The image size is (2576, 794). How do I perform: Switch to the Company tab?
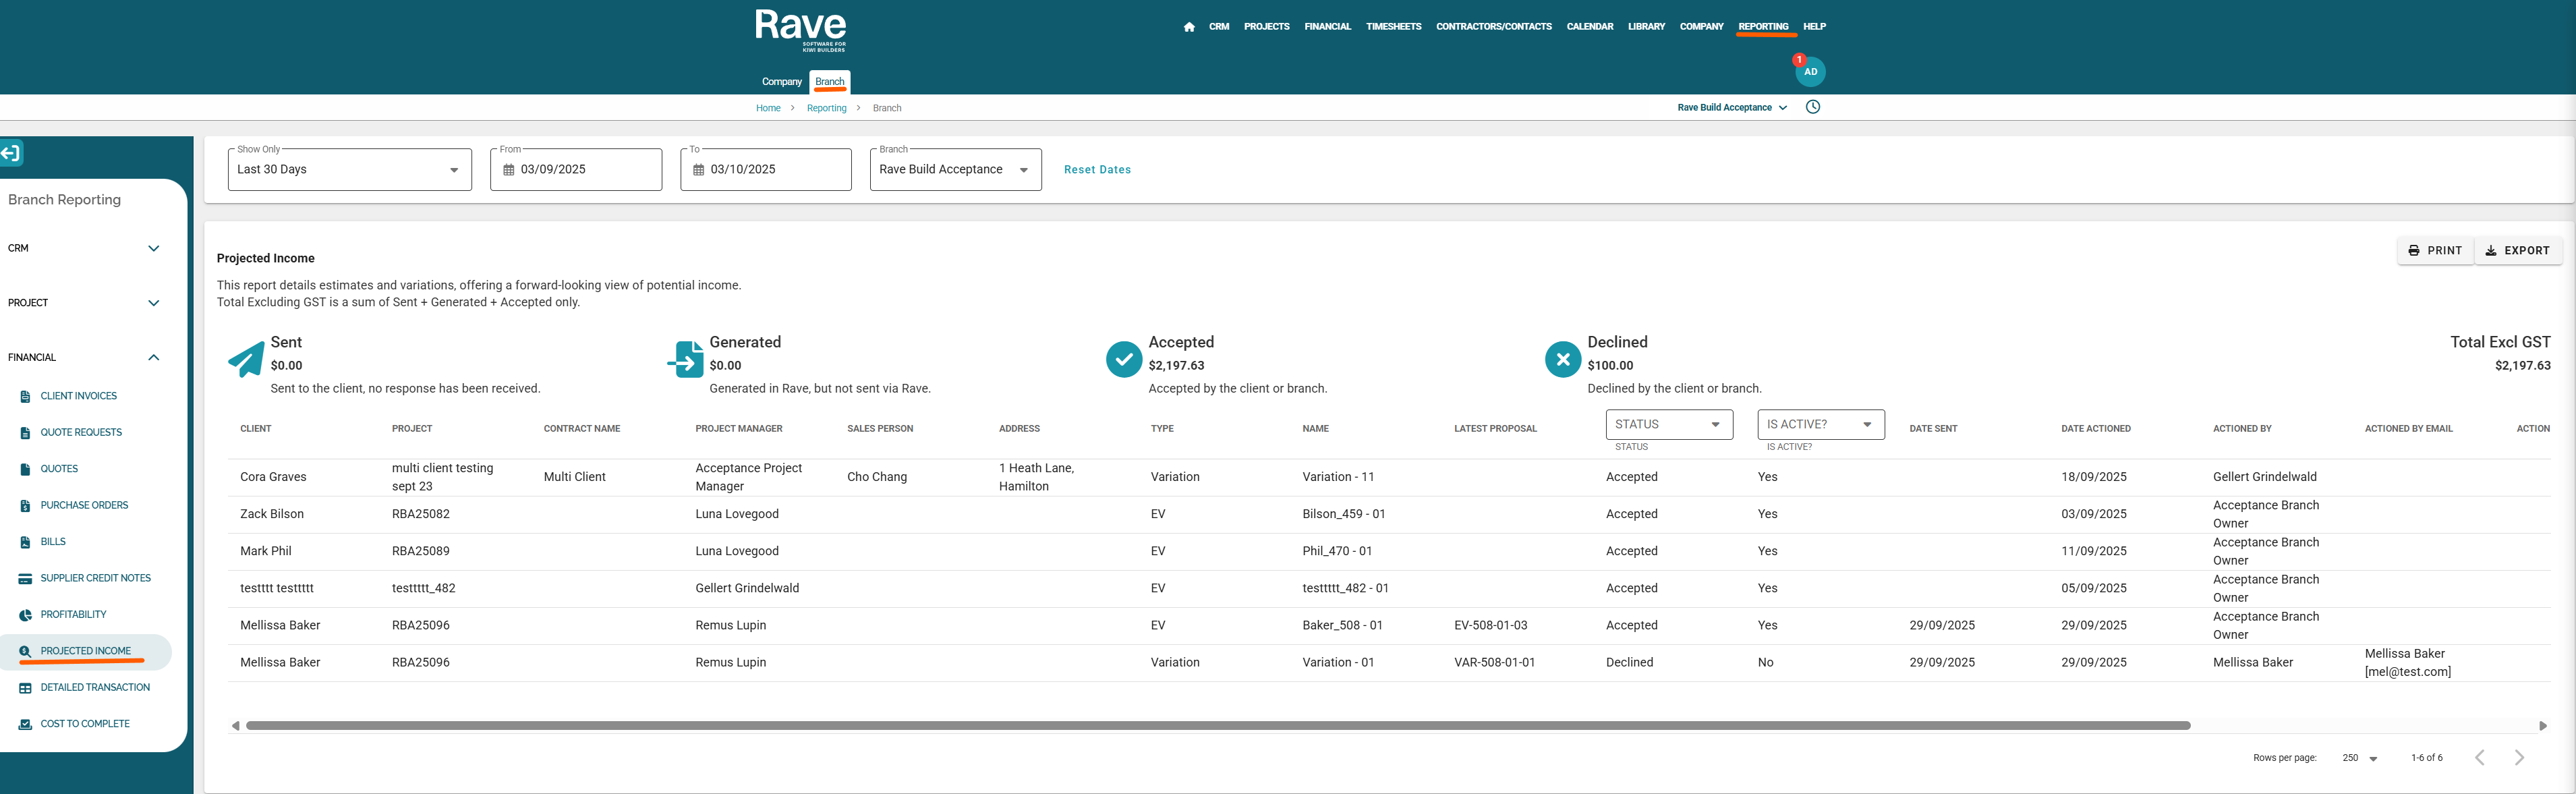coord(781,82)
